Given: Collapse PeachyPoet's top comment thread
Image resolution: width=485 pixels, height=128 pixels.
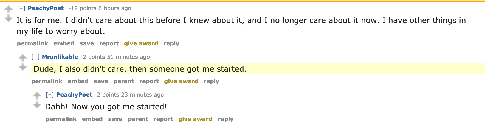Looking at the screenshot, I should click(x=21, y=8).
